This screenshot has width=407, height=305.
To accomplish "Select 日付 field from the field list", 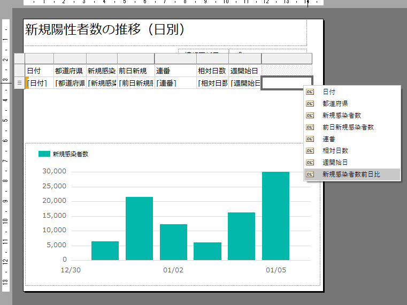I will (329, 92).
